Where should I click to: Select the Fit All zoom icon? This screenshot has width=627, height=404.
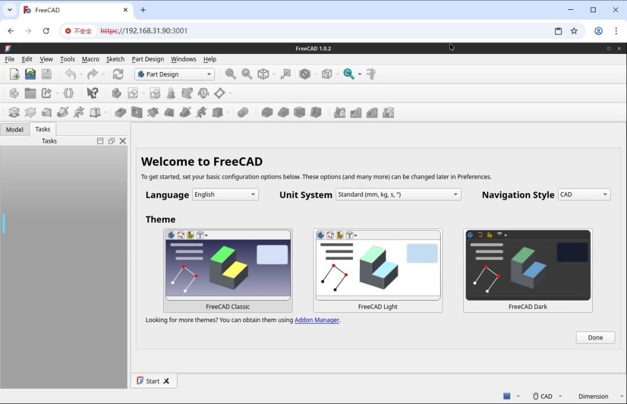tap(230, 74)
